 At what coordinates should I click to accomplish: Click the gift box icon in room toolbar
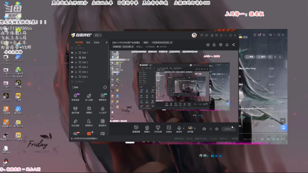[x=208, y=45]
